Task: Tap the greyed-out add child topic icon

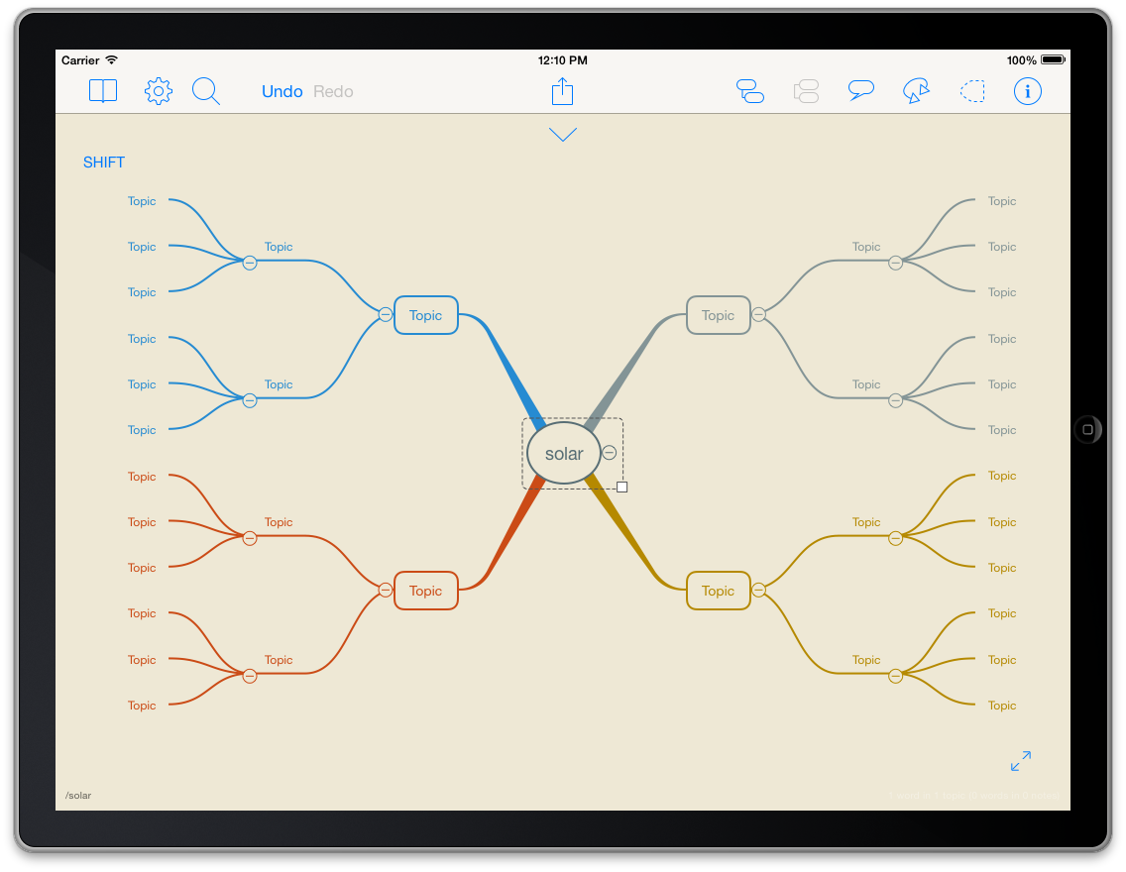Action: 806,91
